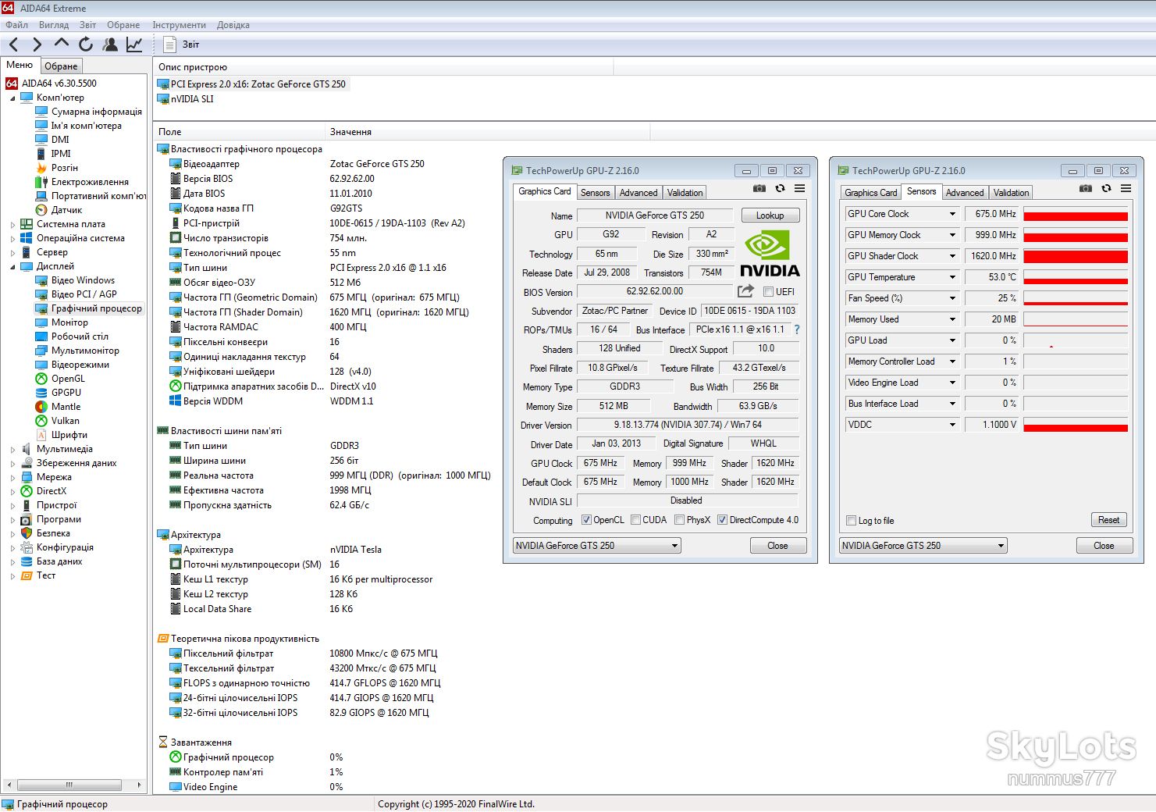Screen dimensions: 1156x812
Task: Uncheck the OpenCL checkbox
Action: pyautogui.click(x=587, y=520)
